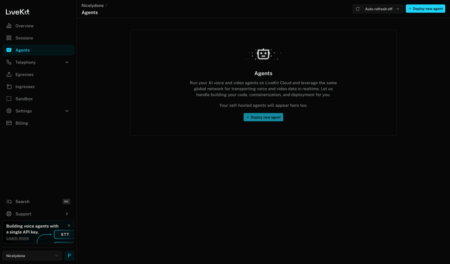Open the Billing page
The width and height of the screenshot is (450, 264).
pos(38,123)
